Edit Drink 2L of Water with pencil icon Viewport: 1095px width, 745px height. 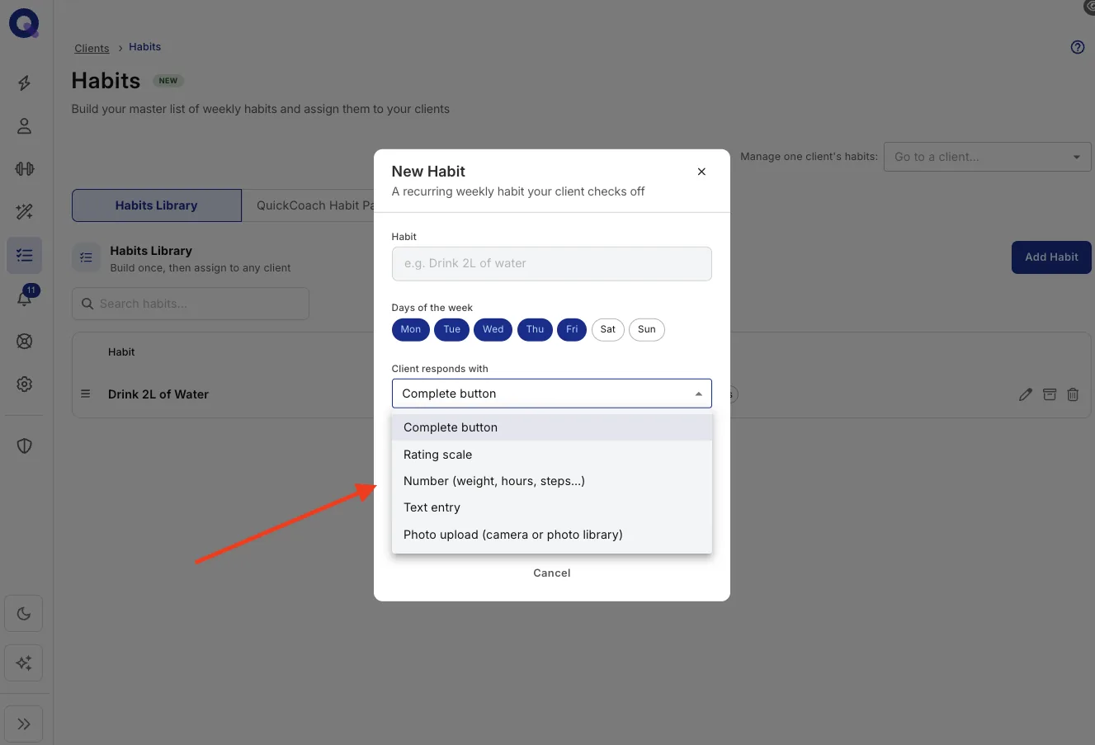1026,394
